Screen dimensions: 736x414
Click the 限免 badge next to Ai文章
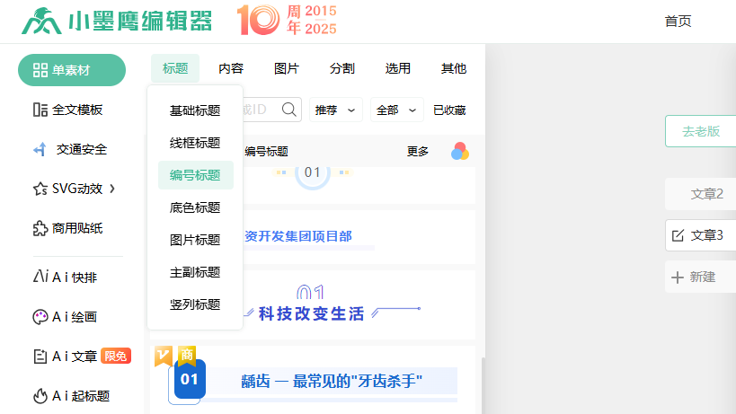[115, 357]
